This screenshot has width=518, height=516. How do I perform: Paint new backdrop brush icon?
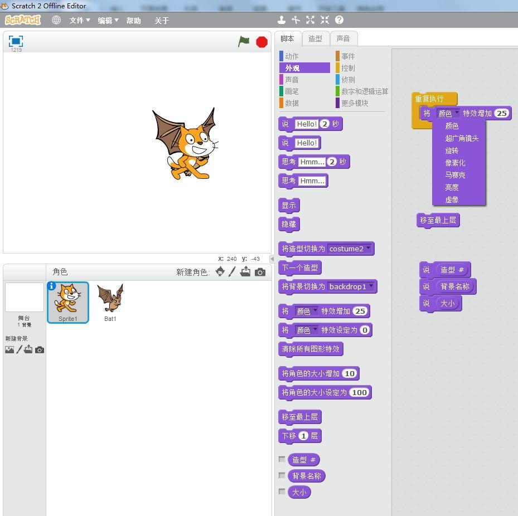[19, 349]
